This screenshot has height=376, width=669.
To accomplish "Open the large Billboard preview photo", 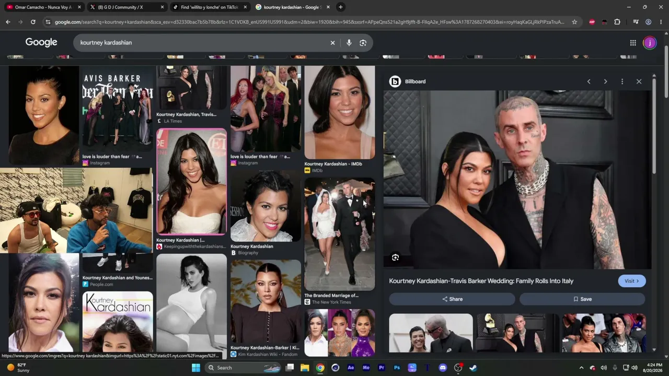I will tap(517, 180).
